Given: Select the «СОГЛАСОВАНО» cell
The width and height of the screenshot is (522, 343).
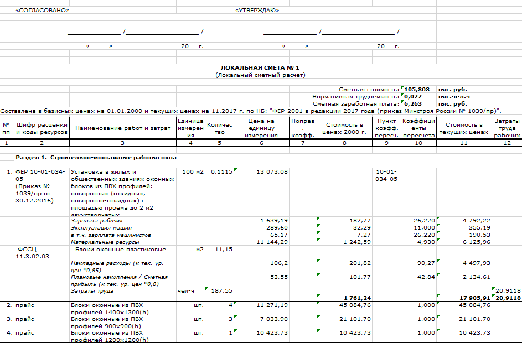Looking at the screenshot, I should click(x=38, y=10).
